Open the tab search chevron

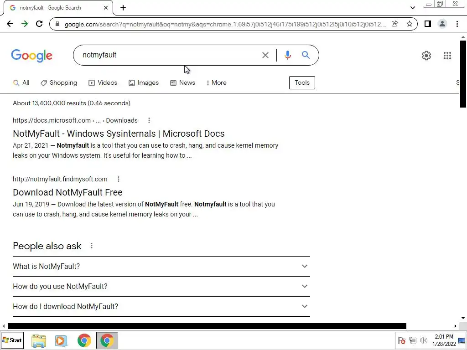[x=412, y=8]
